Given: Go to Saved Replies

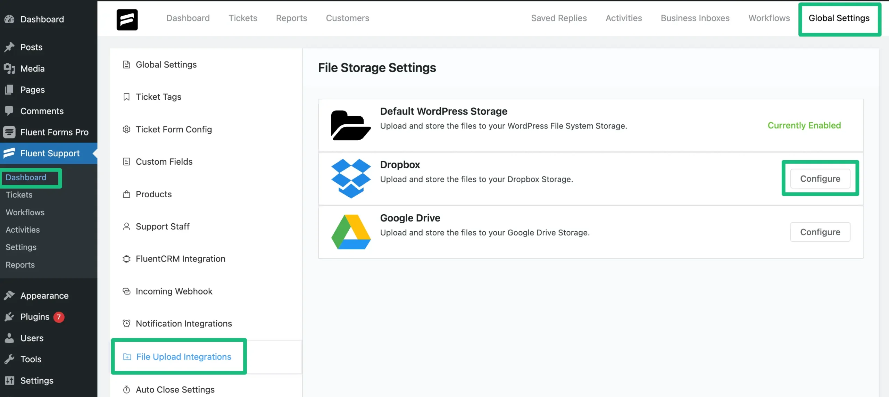Looking at the screenshot, I should pos(559,18).
